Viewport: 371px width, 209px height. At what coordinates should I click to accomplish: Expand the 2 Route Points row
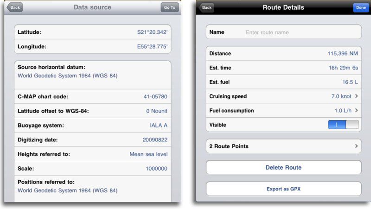click(284, 146)
